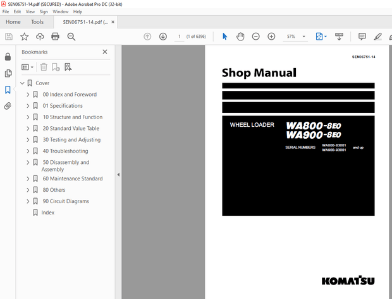Expand 50 Disassembly and Assembly bookmark
Image resolution: width=392 pixels, height=299 pixels.
tap(28, 162)
